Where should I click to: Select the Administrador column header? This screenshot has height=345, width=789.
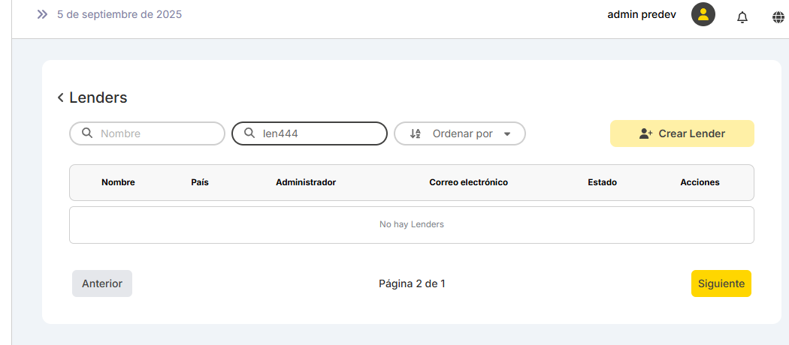coord(306,182)
